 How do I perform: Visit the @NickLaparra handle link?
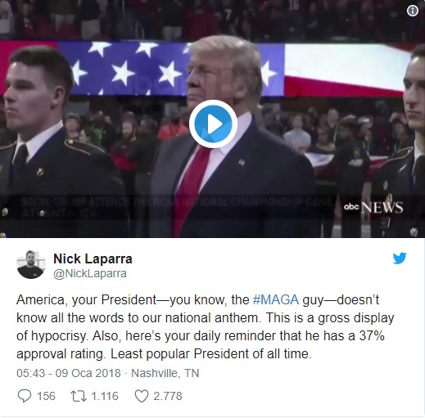pyautogui.click(x=90, y=273)
